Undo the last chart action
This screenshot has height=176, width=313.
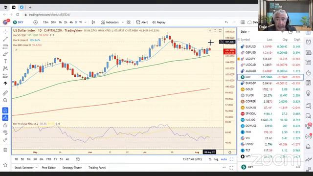tap(226, 22)
